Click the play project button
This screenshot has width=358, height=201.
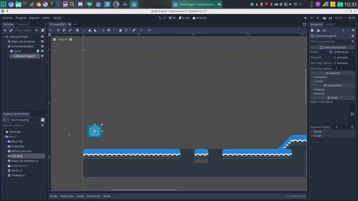point(305,18)
